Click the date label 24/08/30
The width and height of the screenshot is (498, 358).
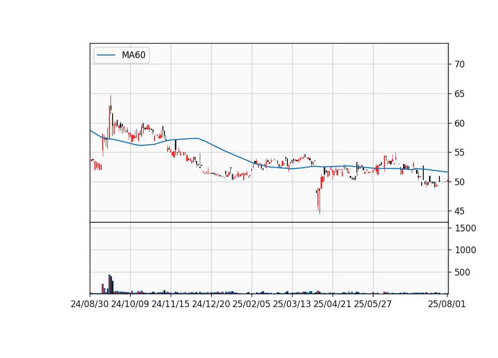click(90, 304)
